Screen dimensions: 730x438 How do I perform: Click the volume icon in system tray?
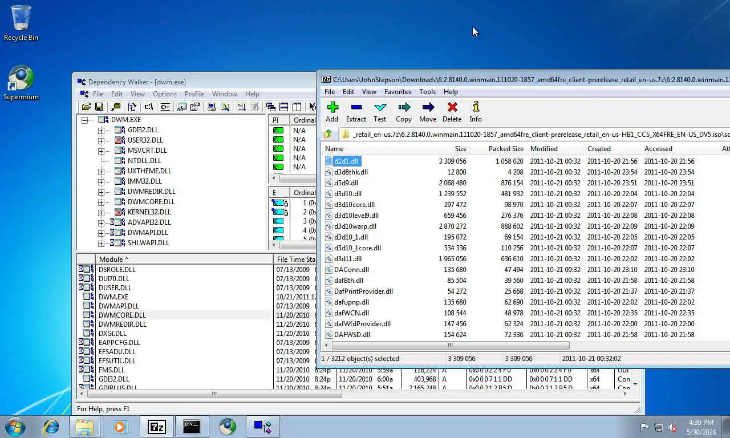pyautogui.click(x=672, y=427)
